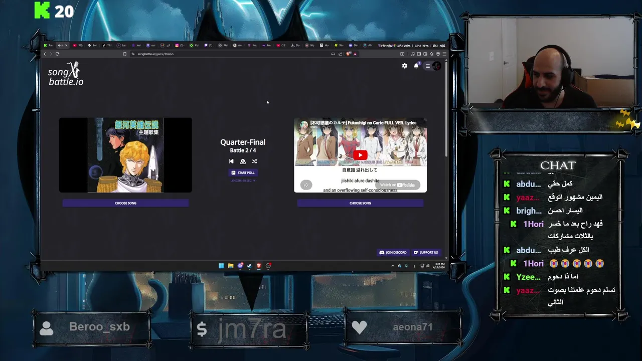The height and width of the screenshot is (361, 642).
Task: Click JOIN DISCORD button
Action: [x=393, y=252]
